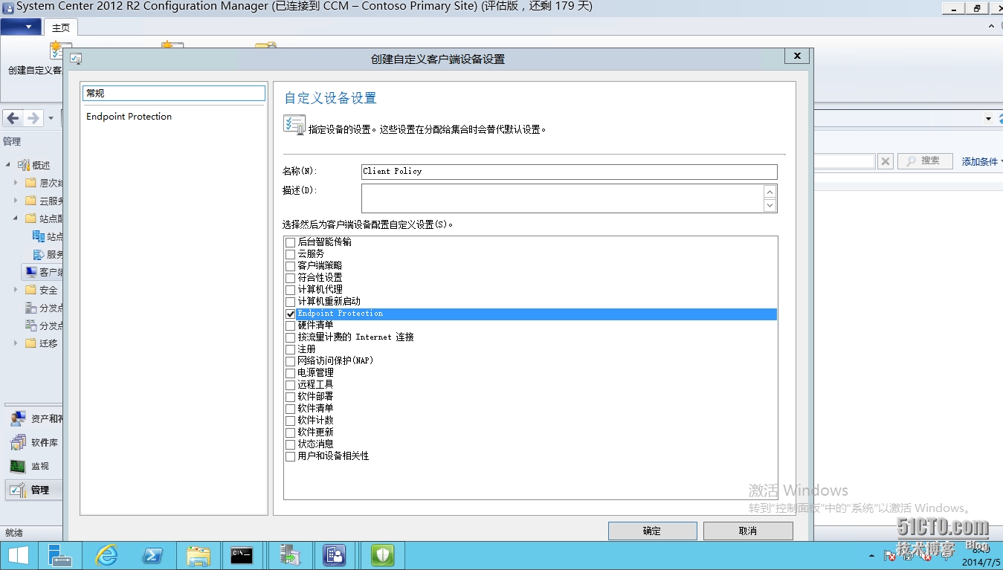Viewport: 1003px width, 570px height.
Task: Open the navigation history dropdown arrow
Action: tap(51, 118)
